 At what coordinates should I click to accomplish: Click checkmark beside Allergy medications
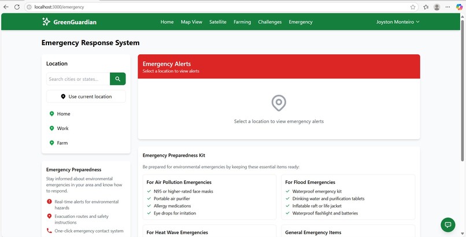click(x=149, y=206)
